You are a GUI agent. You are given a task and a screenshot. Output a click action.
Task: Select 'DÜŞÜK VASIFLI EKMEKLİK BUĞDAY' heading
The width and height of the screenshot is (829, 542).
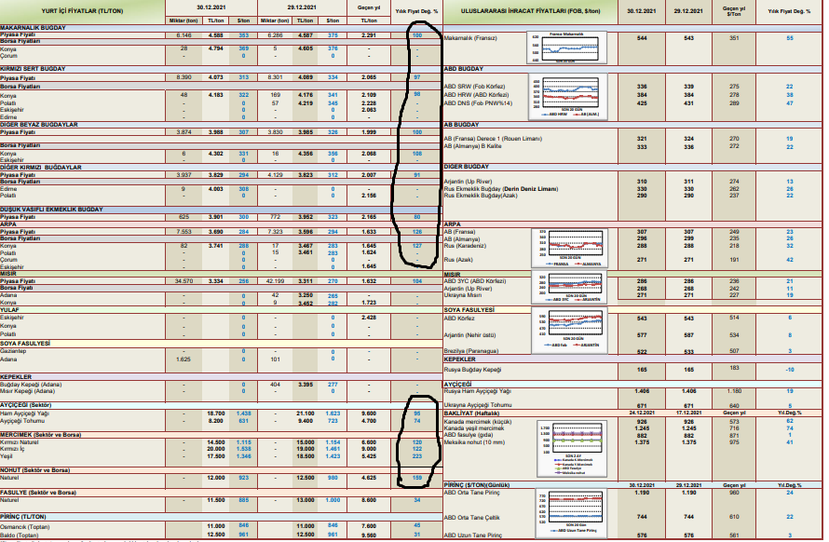51,210
